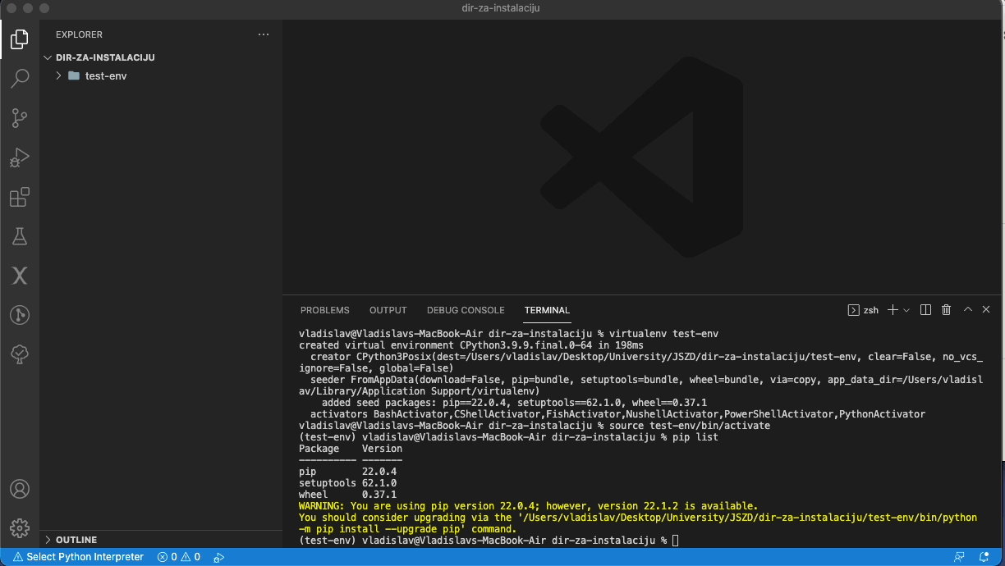Open the Extensions view icon
The height and width of the screenshot is (566, 1005).
(20, 197)
